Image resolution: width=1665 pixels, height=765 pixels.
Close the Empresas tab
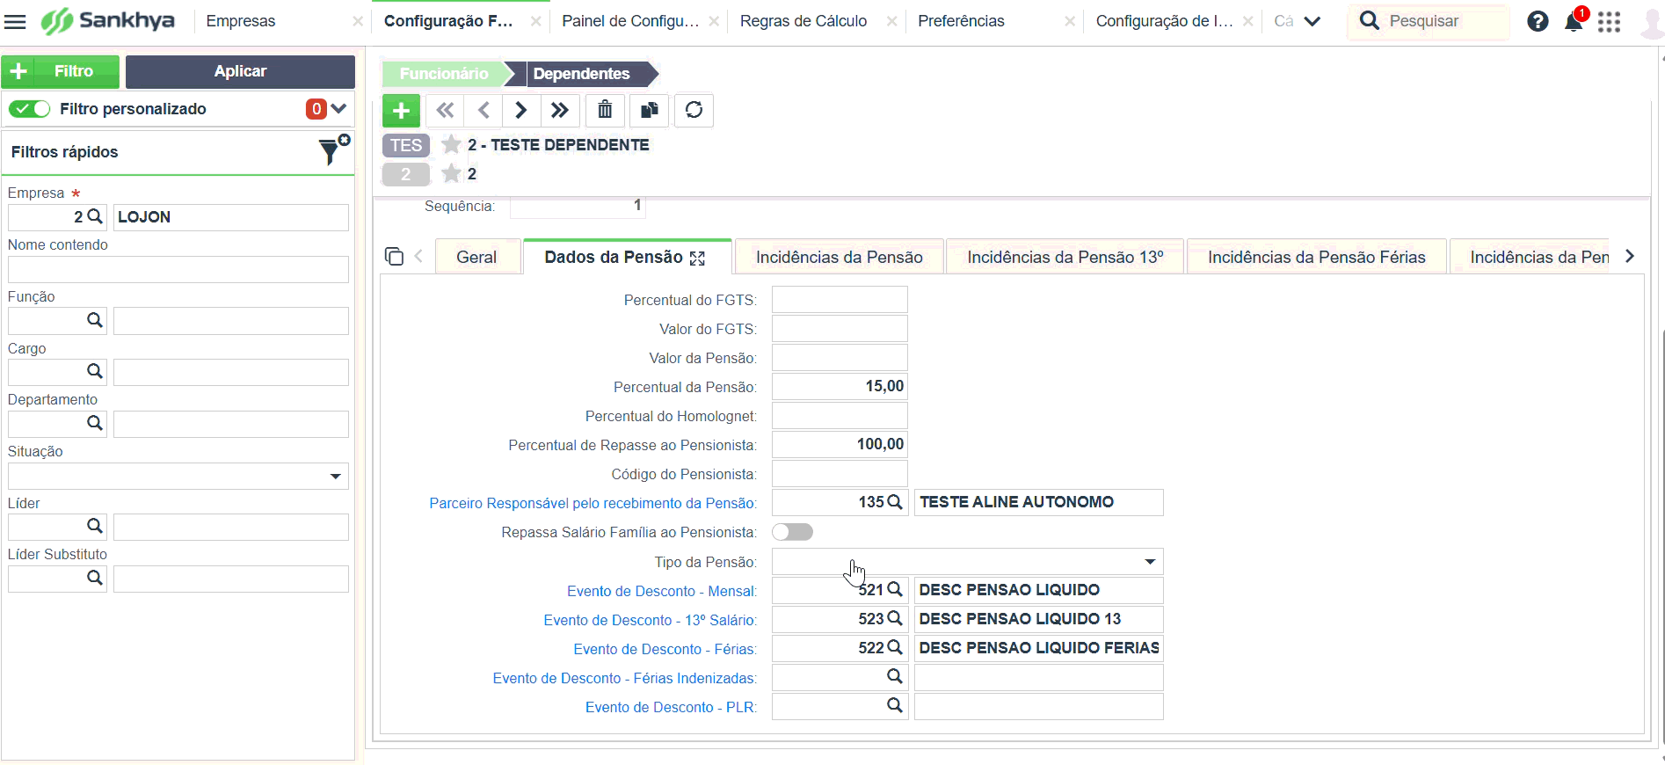click(x=358, y=21)
